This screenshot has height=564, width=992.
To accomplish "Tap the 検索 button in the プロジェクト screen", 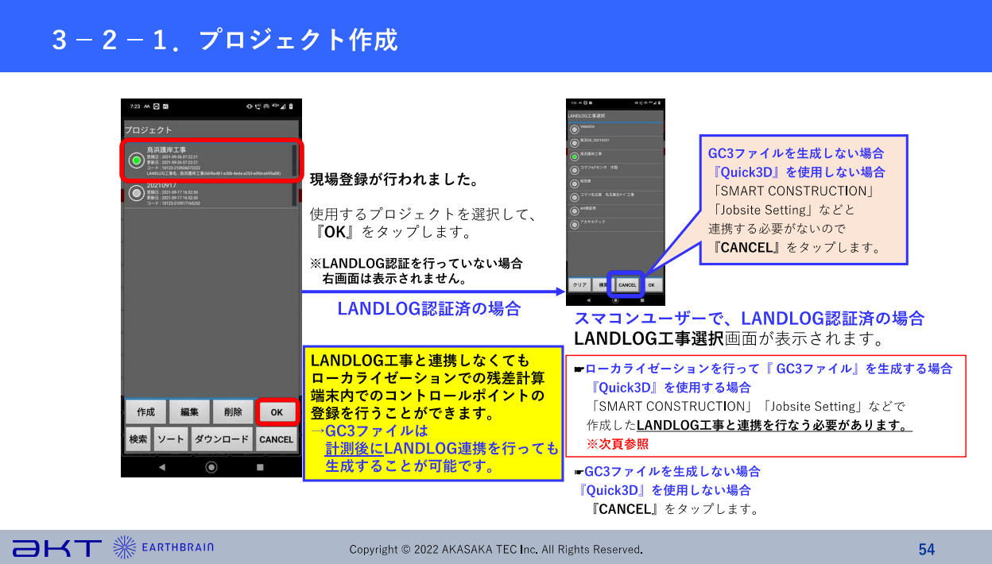I will click(x=138, y=439).
